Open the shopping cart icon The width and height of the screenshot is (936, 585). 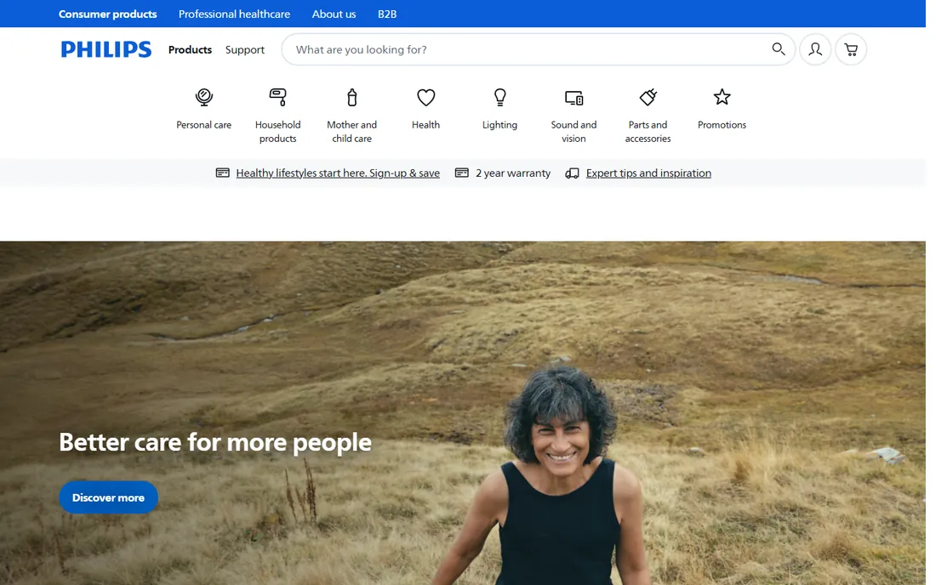(851, 49)
